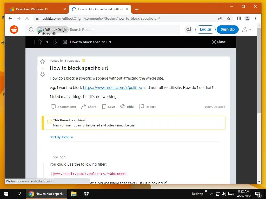Click the '5 yr. ago' comment timestamp
The height and width of the screenshot is (199, 266).
point(59,157)
